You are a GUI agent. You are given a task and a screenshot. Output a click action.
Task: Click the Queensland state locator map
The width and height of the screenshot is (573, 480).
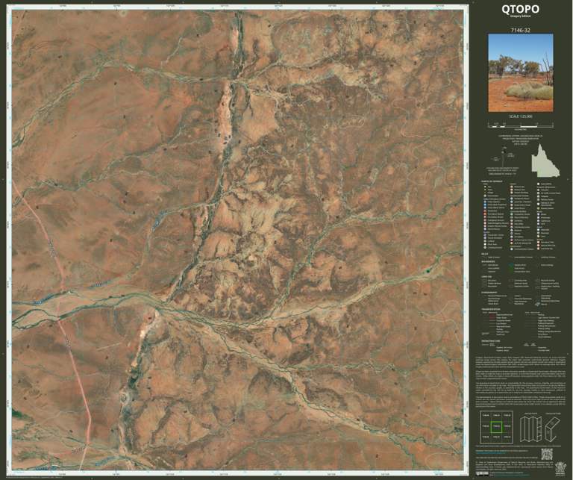point(545,160)
